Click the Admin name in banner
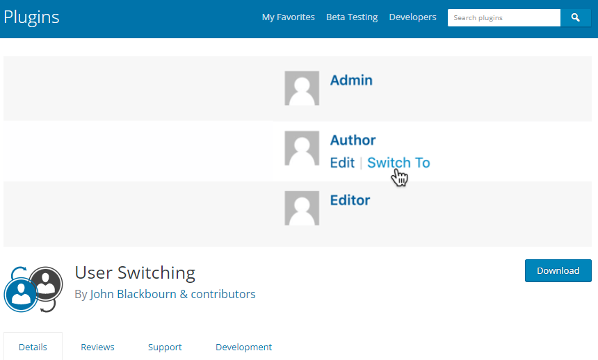The image size is (598, 360). pyautogui.click(x=351, y=81)
